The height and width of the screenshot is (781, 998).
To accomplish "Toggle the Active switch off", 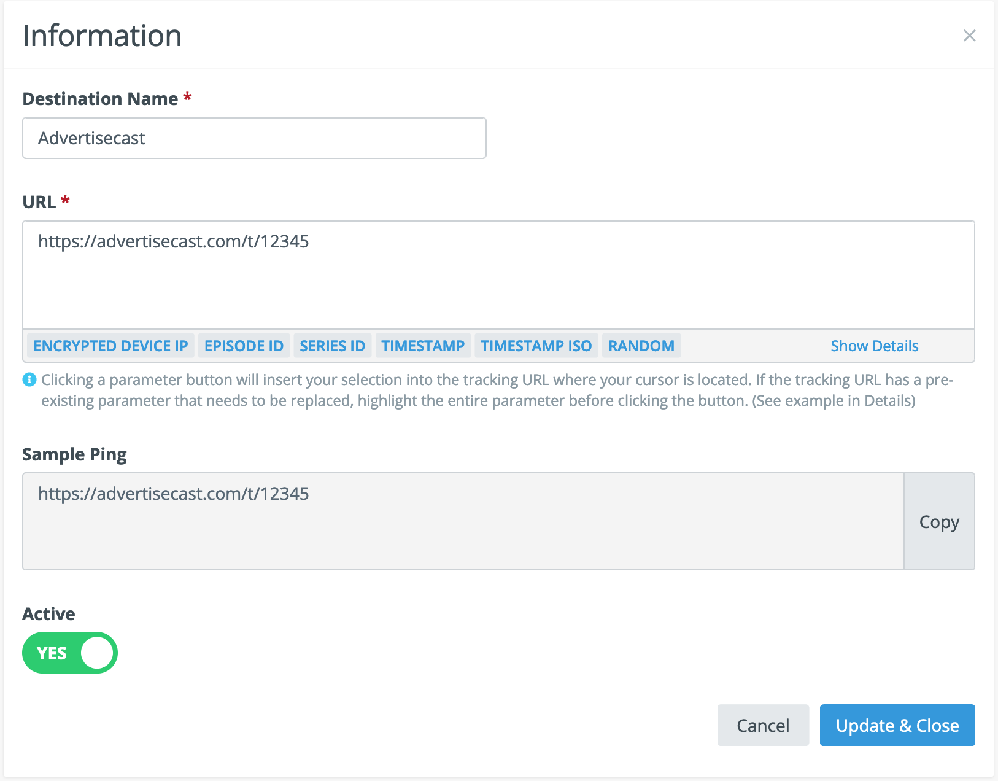I will coord(70,653).
